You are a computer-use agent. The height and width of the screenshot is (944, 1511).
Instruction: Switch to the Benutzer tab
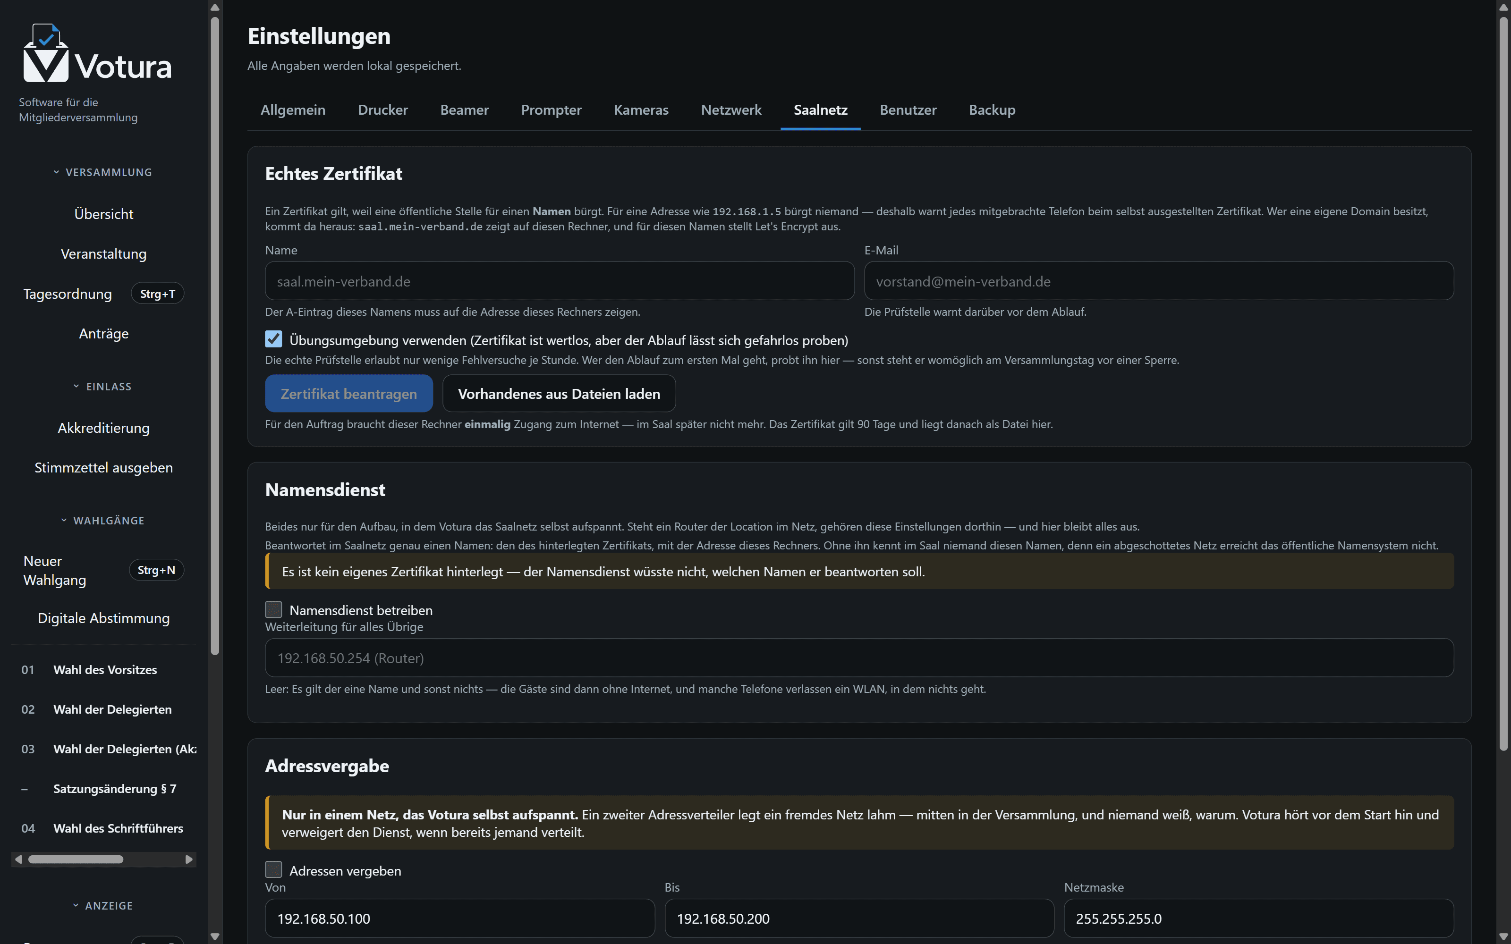(x=908, y=110)
